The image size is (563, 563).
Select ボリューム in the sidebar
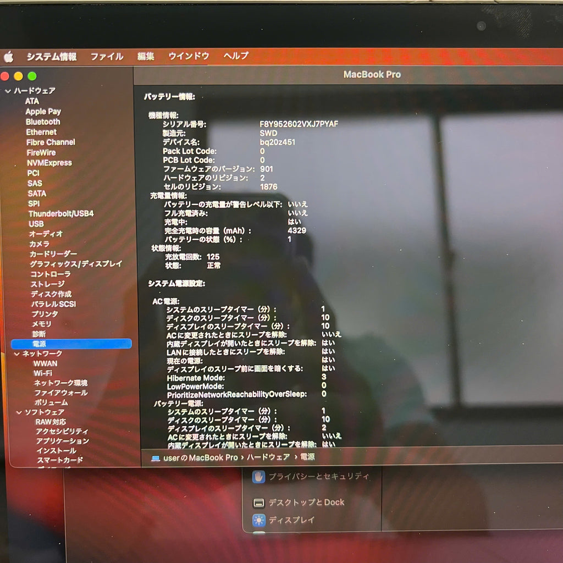click(x=51, y=402)
